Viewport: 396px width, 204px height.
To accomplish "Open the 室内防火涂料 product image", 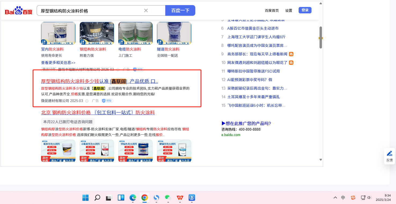I will tap(58, 33).
